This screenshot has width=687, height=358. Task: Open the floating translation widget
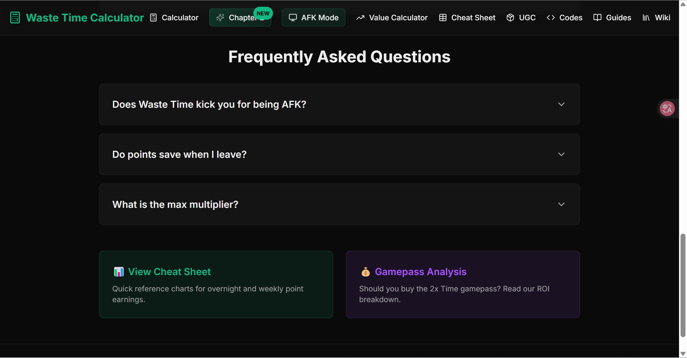point(667,108)
